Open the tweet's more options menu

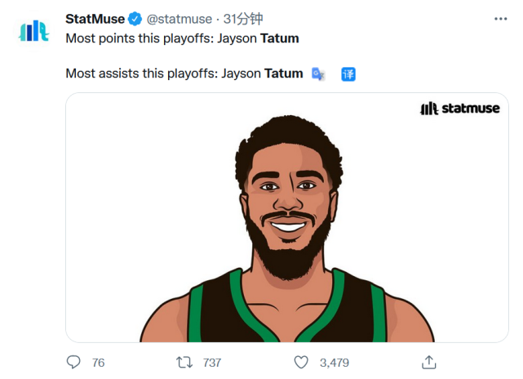click(x=499, y=19)
